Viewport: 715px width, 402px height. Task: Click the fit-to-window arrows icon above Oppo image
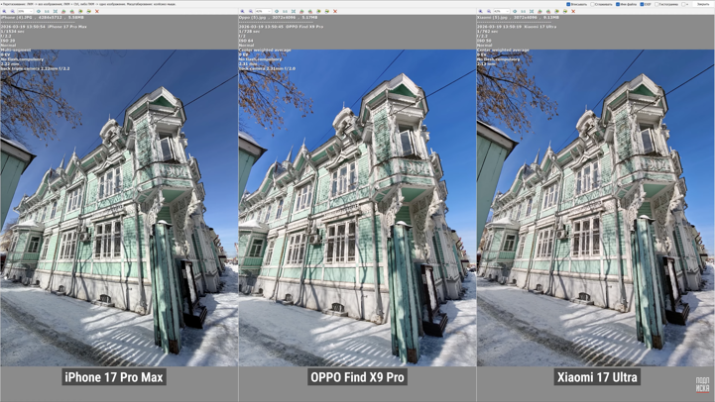click(x=294, y=11)
